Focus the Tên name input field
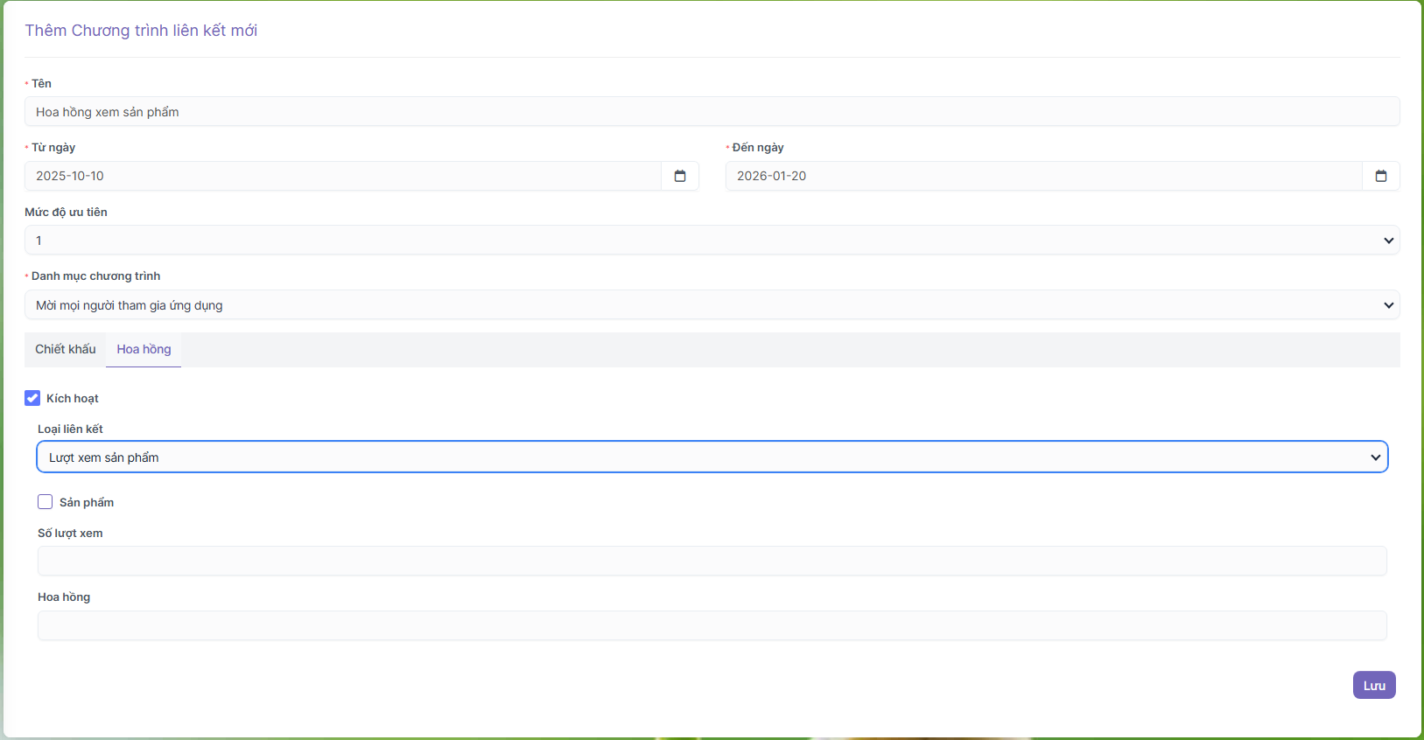 712,112
